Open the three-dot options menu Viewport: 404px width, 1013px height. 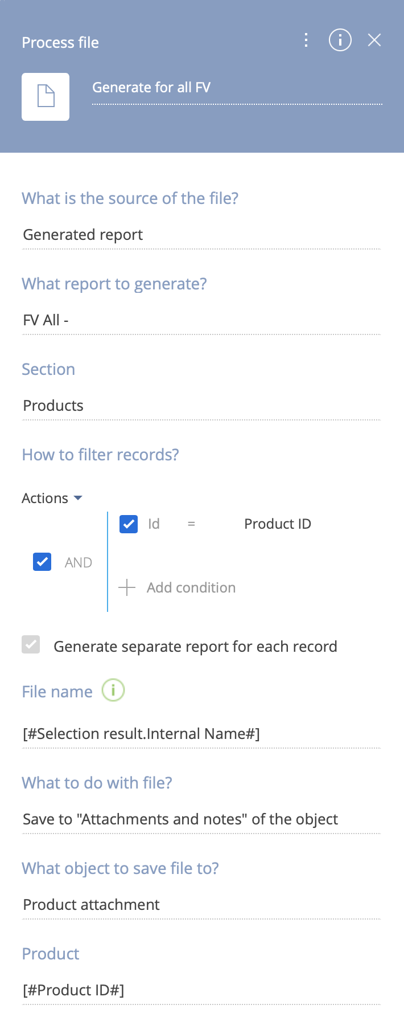[306, 40]
